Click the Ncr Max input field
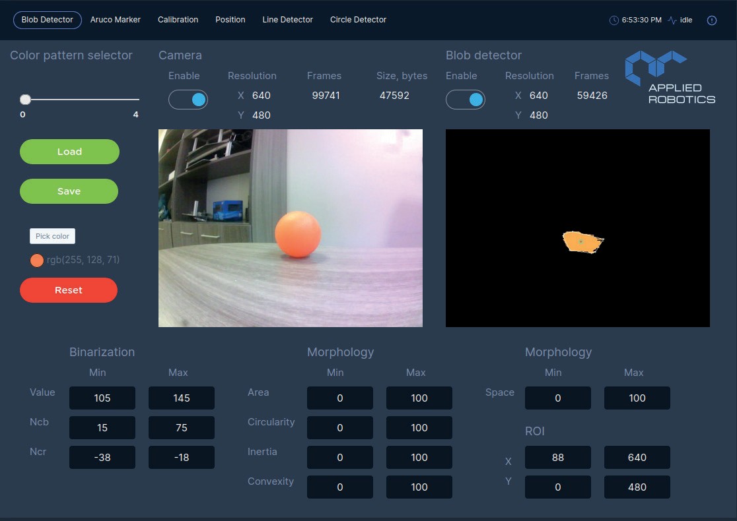Viewport: 737px width, 521px height. [x=182, y=458]
